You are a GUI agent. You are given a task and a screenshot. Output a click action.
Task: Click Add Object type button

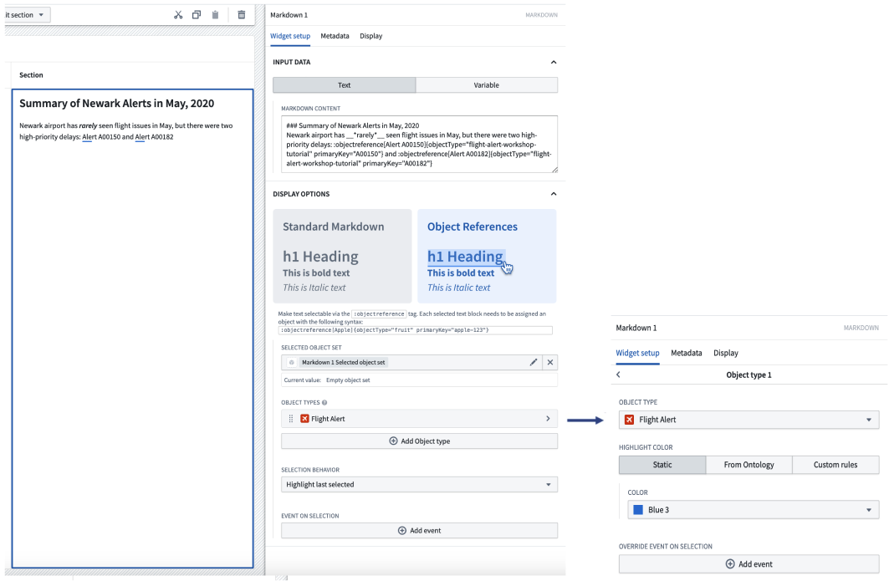419,441
